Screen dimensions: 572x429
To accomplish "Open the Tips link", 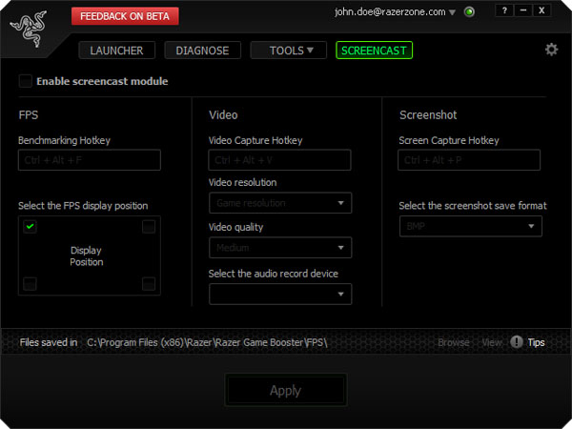I will click(536, 342).
